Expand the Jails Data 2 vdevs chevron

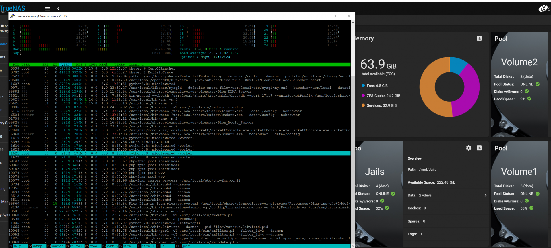(486, 195)
